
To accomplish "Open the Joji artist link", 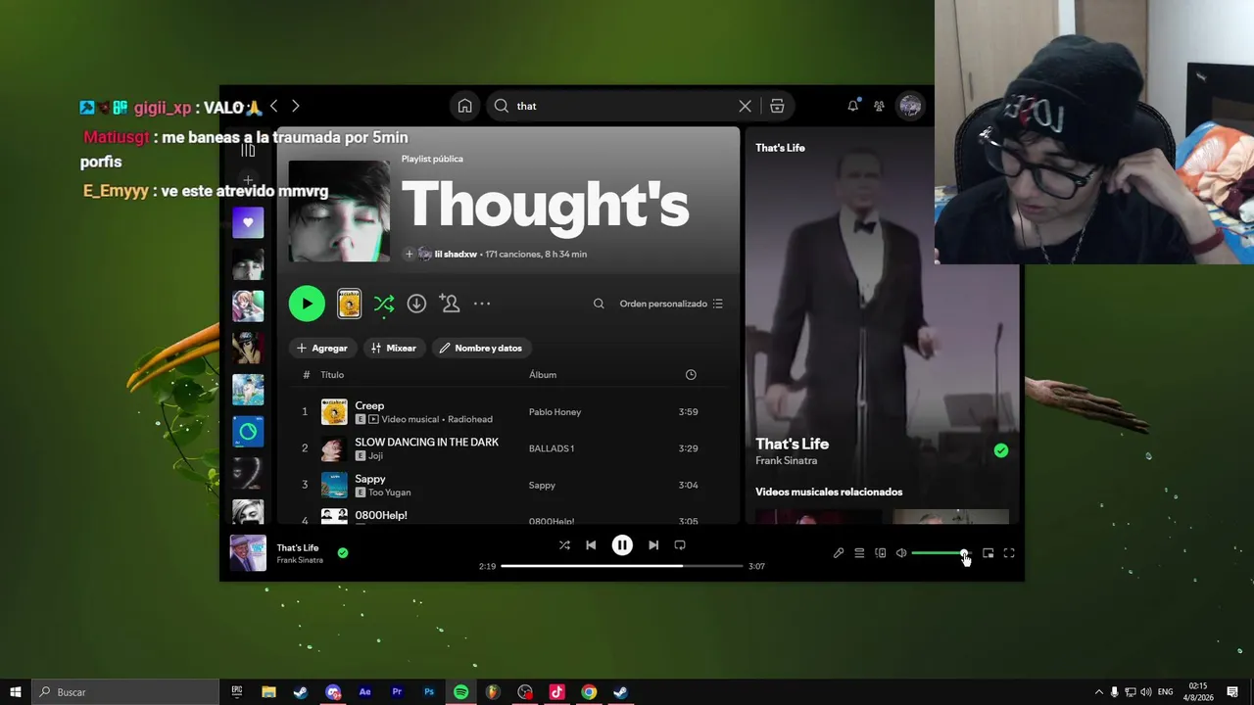I will point(375,456).
